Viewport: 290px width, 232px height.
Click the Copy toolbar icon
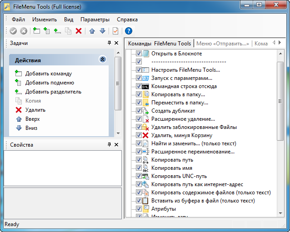[68, 31]
